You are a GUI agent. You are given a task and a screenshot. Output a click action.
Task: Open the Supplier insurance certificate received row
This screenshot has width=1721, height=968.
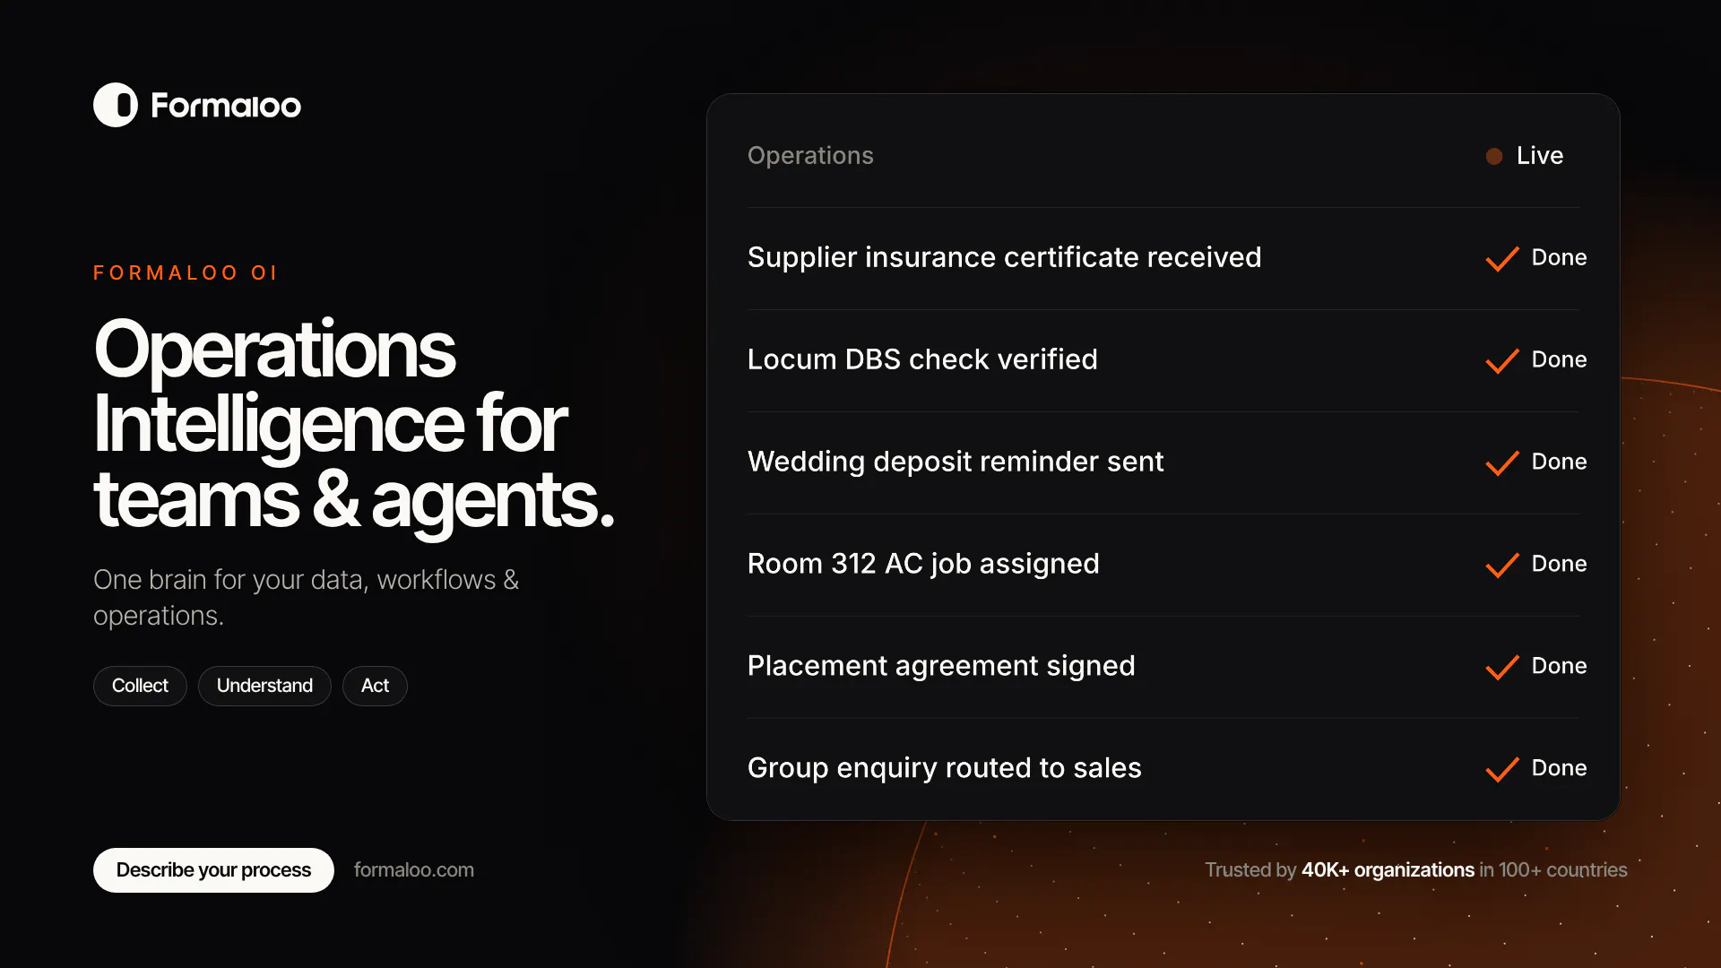(1163, 258)
